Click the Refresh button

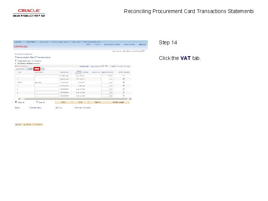[38, 125]
